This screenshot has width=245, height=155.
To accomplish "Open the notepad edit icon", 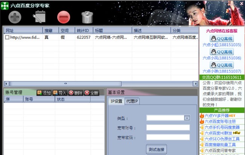I will tap(39, 17).
